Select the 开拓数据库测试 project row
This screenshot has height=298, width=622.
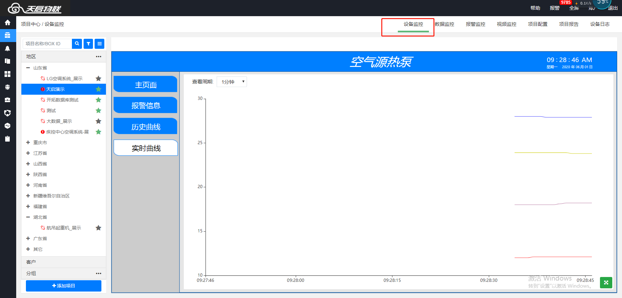(x=63, y=100)
